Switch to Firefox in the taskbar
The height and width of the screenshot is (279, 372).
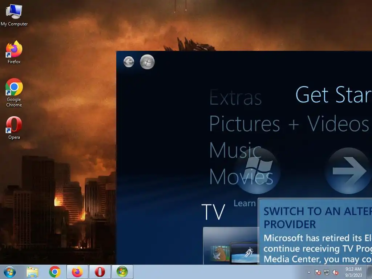click(x=77, y=272)
